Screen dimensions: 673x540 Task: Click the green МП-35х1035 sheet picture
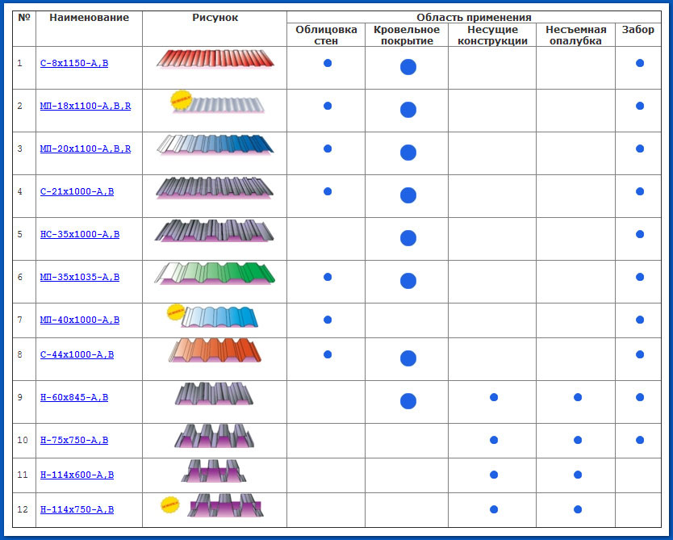(x=215, y=274)
